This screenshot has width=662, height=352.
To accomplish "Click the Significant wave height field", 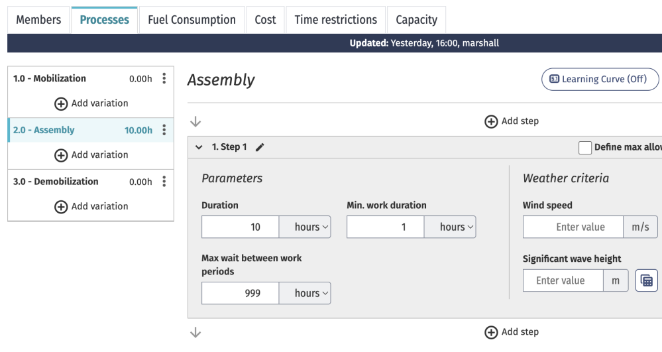I will point(563,280).
